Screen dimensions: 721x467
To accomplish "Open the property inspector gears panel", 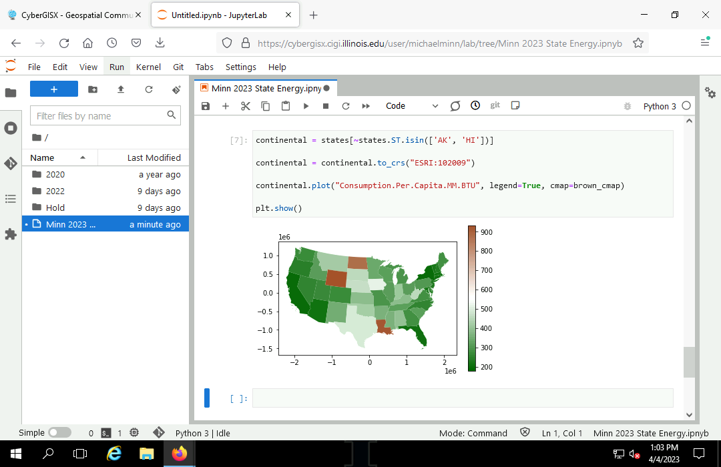I will tap(710, 93).
